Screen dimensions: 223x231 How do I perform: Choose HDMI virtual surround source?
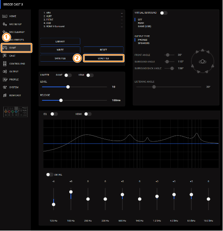(x=141, y=23)
